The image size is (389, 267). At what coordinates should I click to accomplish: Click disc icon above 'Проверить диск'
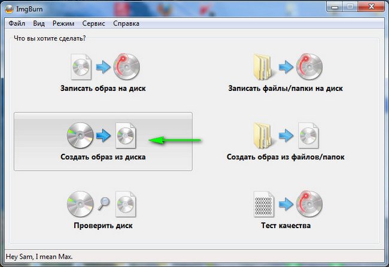tap(80, 204)
